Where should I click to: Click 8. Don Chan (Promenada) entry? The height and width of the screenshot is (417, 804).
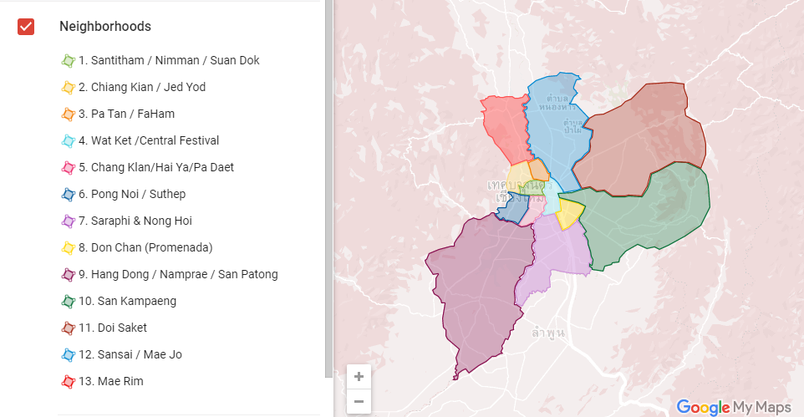(145, 247)
